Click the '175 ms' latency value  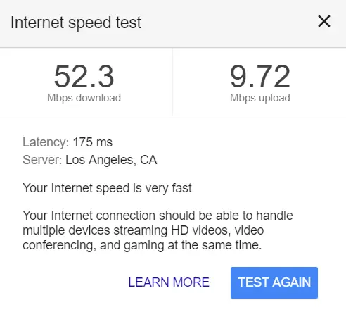tap(93, 142)
